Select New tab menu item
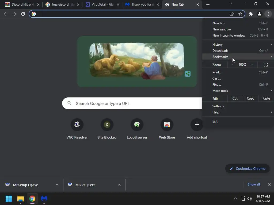 pos(238,23)
